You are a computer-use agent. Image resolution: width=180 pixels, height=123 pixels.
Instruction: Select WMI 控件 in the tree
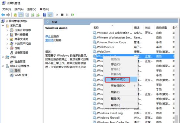click(21, 75)
